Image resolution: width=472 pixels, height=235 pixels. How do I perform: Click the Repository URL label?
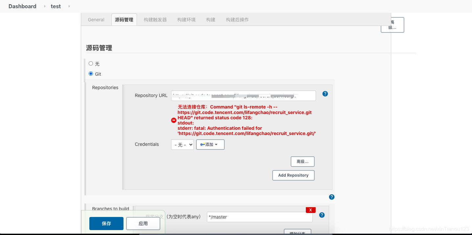(x=151, y=95)
